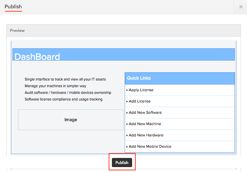
Task: Close the Publish dialog with the X
Action: [x=241, y=7]
